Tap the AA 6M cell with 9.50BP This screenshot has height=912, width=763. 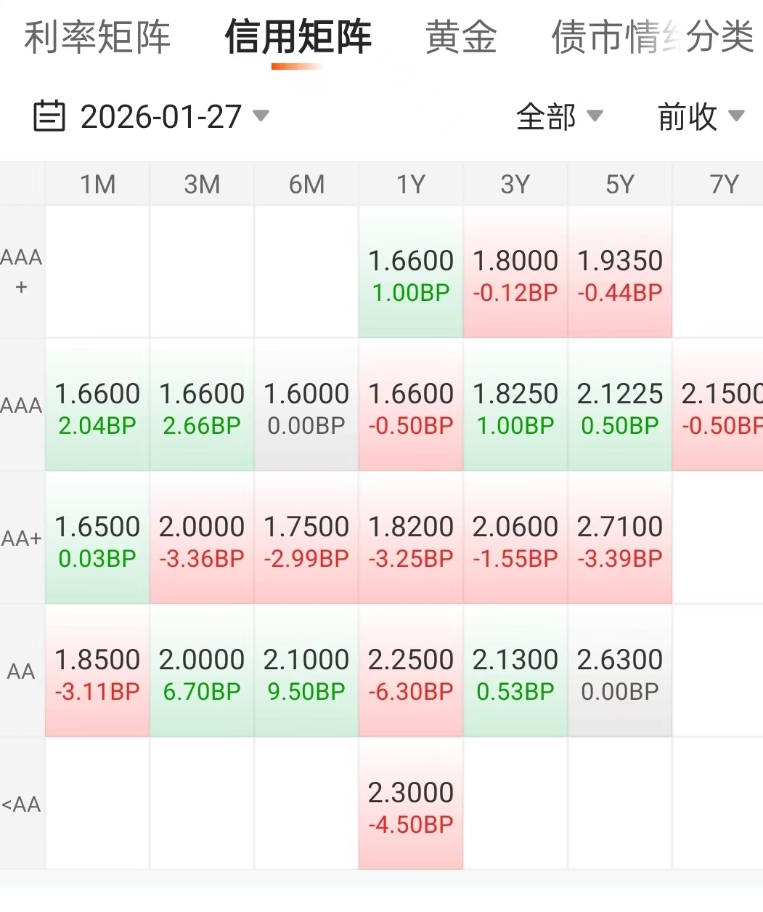pos(306,671)
